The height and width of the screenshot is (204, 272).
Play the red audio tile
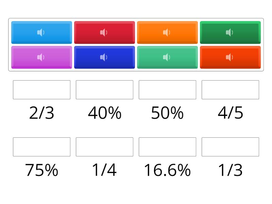(104, 33)
